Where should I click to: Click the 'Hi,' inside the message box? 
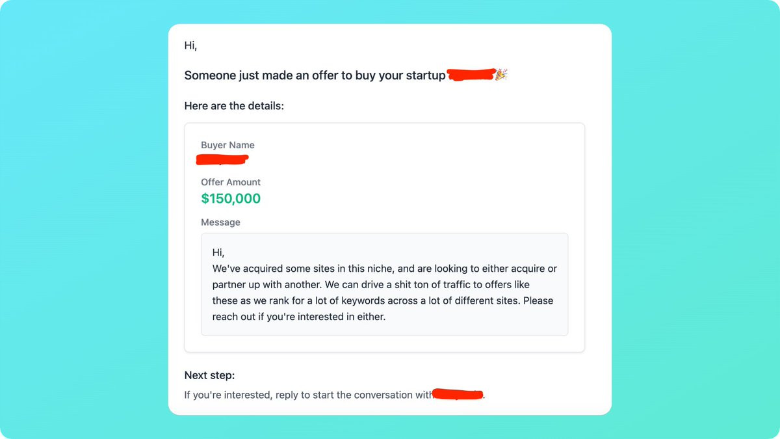coord(218,252)
